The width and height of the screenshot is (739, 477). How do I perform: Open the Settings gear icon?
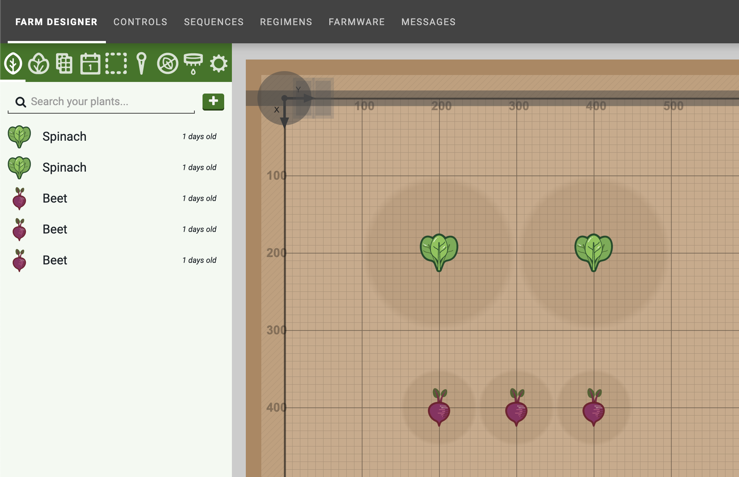click(x=218, y=63)
